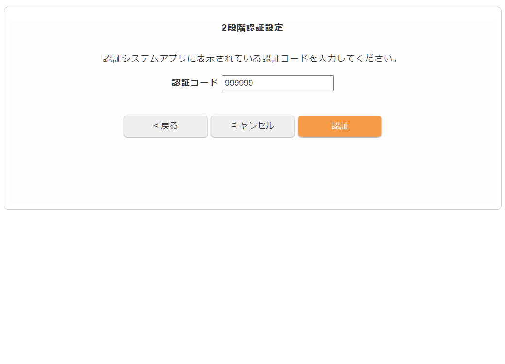Click empty panel area below the buttons
The width and height of the screenshot is (505, 364).
[x=252, y=170]
